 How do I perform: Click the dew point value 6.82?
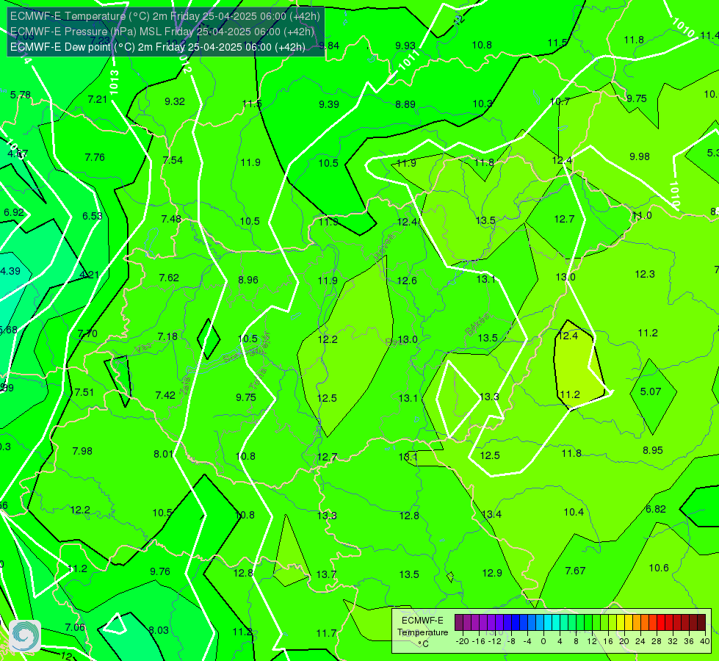[x=656, y=509]
